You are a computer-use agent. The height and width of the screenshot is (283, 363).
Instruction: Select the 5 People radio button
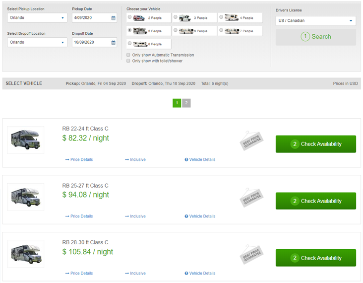(130, 30)
